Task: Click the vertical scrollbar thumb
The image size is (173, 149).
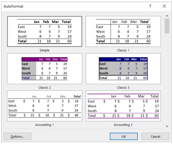Action: click(167, 26)
